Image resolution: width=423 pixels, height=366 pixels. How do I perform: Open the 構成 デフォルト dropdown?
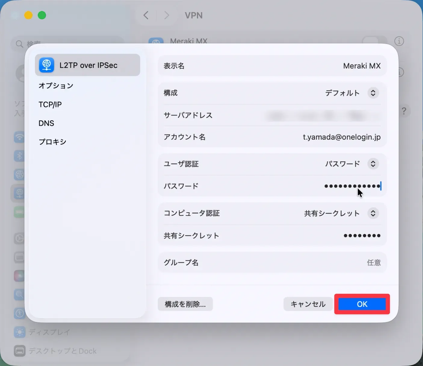(373, 93)
